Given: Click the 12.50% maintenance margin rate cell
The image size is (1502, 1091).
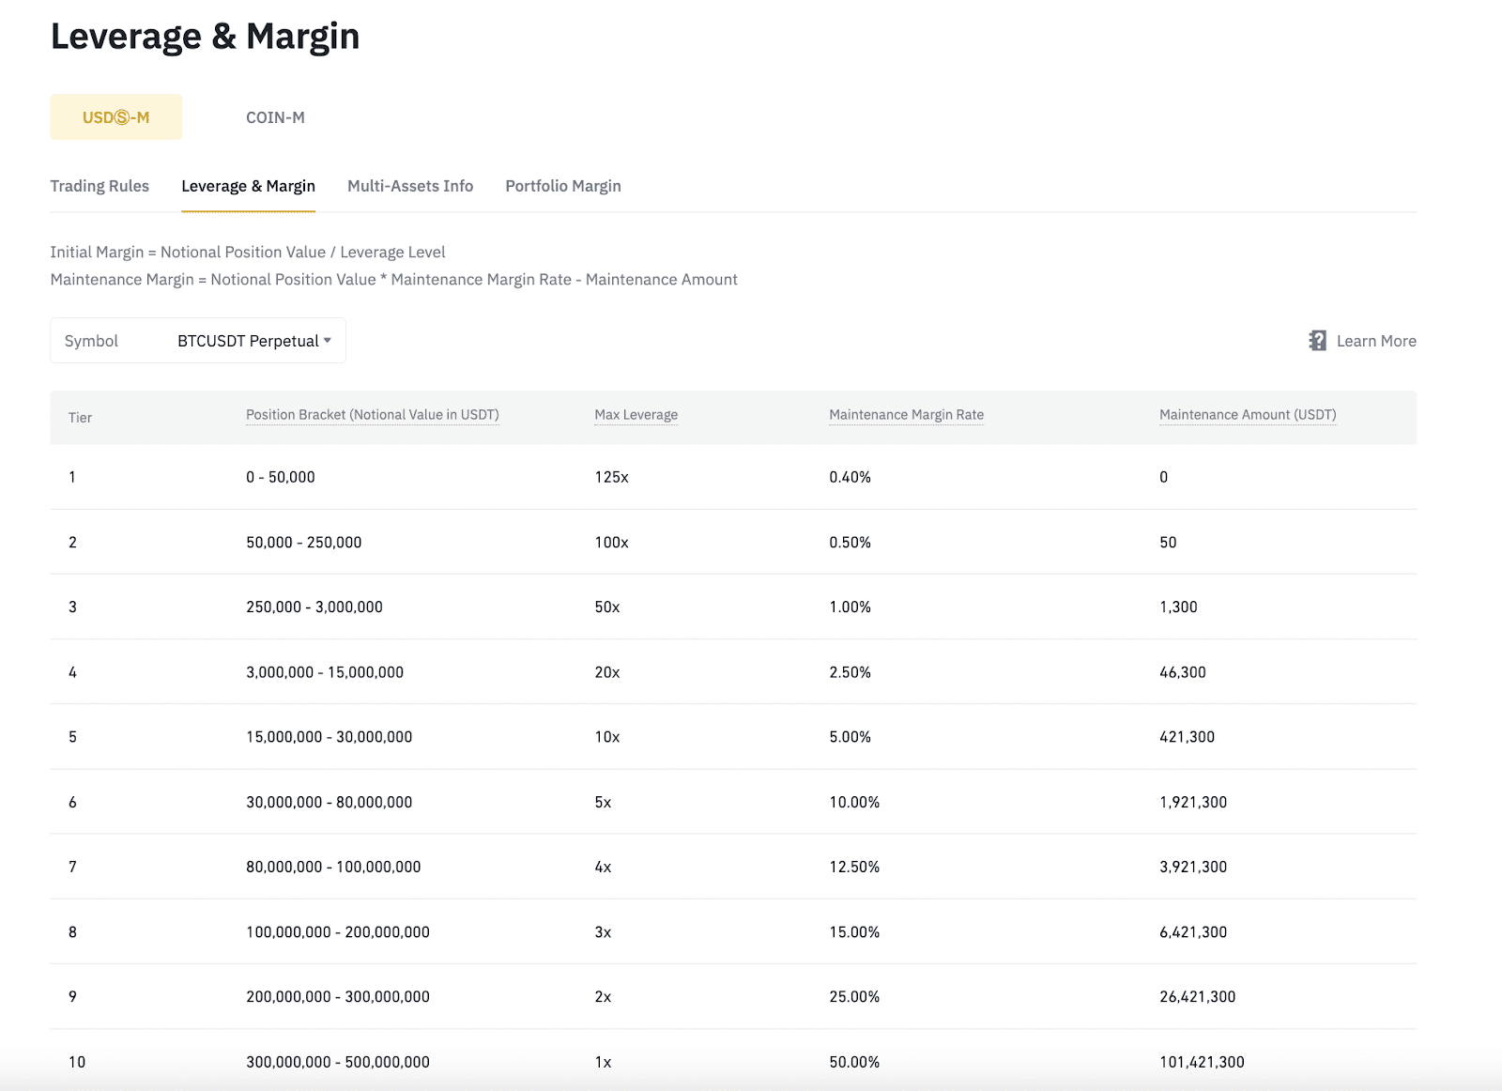Looking at the screenshot, I should [x=854, y=867].
